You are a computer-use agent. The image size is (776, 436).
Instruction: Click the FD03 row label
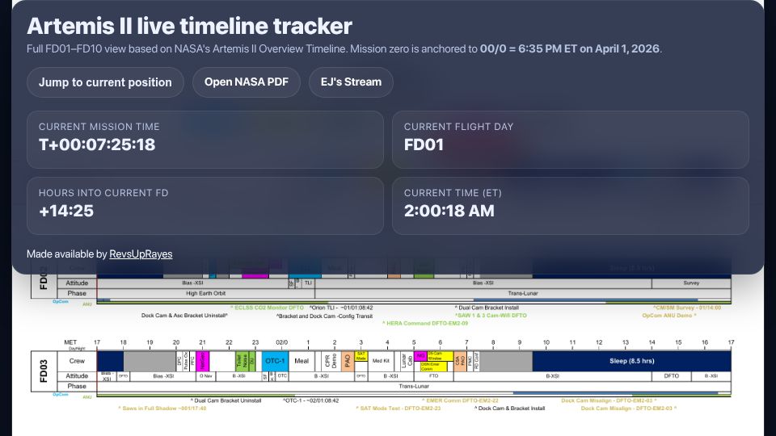coord(44,371)
